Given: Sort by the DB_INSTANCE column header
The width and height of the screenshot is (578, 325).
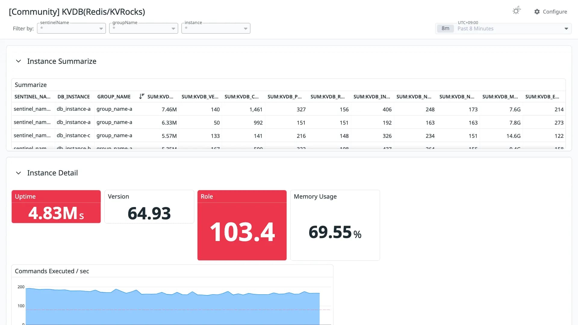Looking at the screenshot, I should click(73, 97).
